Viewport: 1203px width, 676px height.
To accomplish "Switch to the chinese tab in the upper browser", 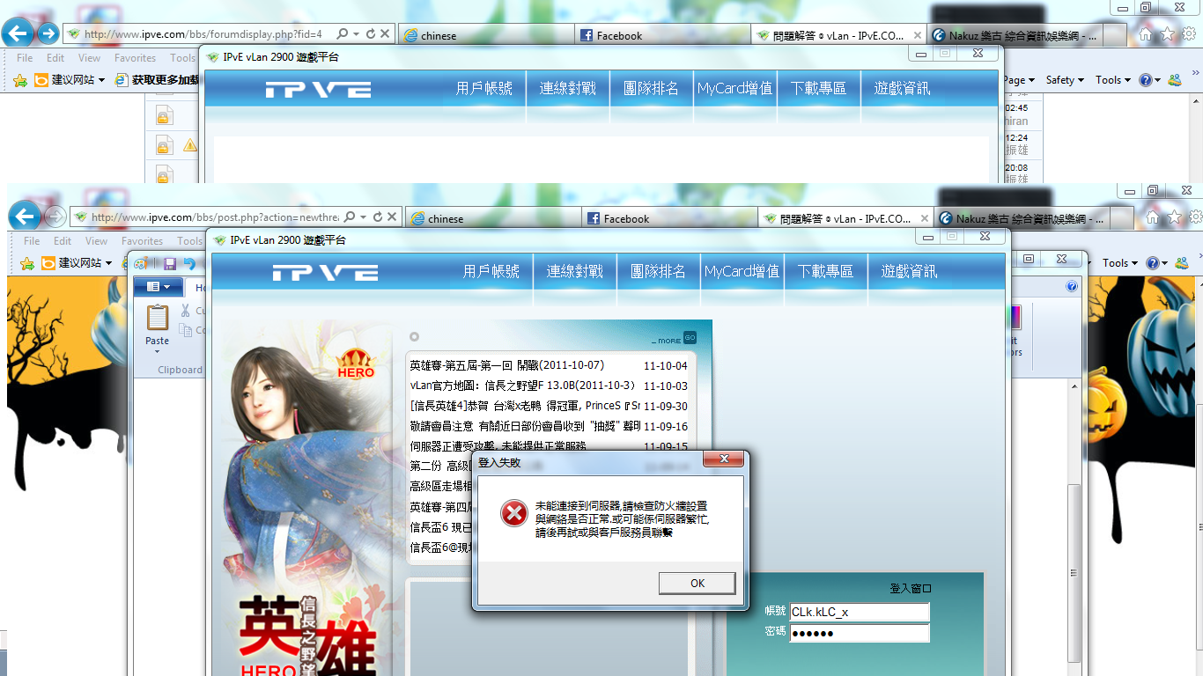I will (x=486, y=36).
